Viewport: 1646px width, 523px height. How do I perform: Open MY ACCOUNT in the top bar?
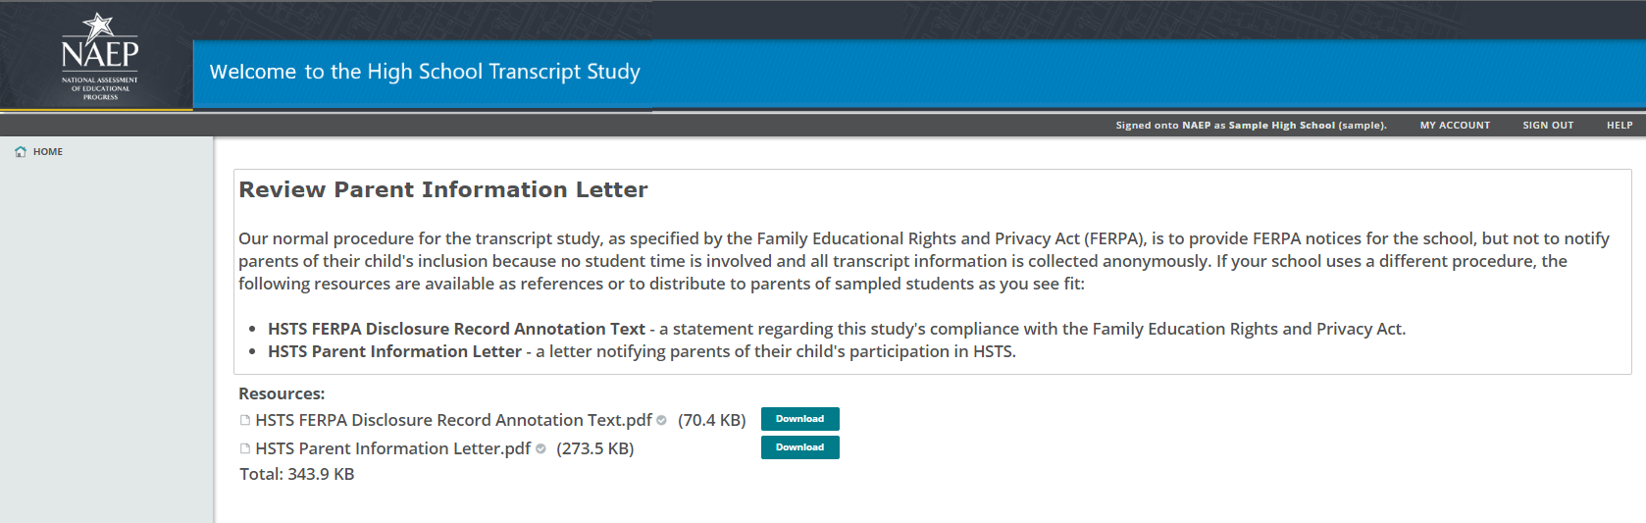(x=1455, y=126)
